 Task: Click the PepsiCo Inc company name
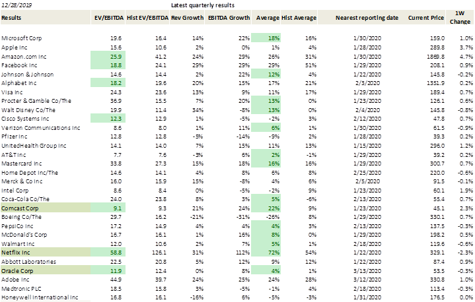(x=17, y=226)
